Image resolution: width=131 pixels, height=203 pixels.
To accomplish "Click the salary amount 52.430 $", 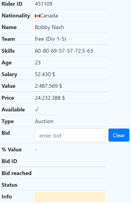I will click(45, 74).
